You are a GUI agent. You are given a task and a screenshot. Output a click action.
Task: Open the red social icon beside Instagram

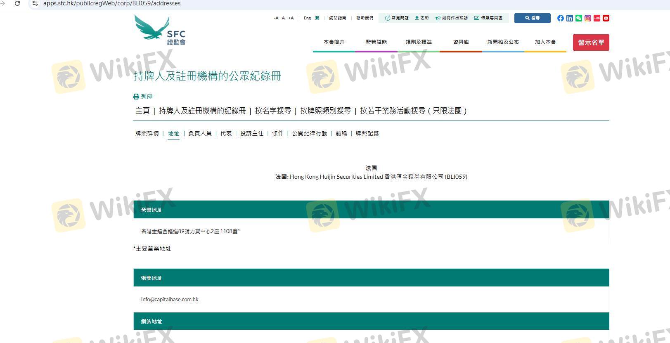click(x=597, y=18)
